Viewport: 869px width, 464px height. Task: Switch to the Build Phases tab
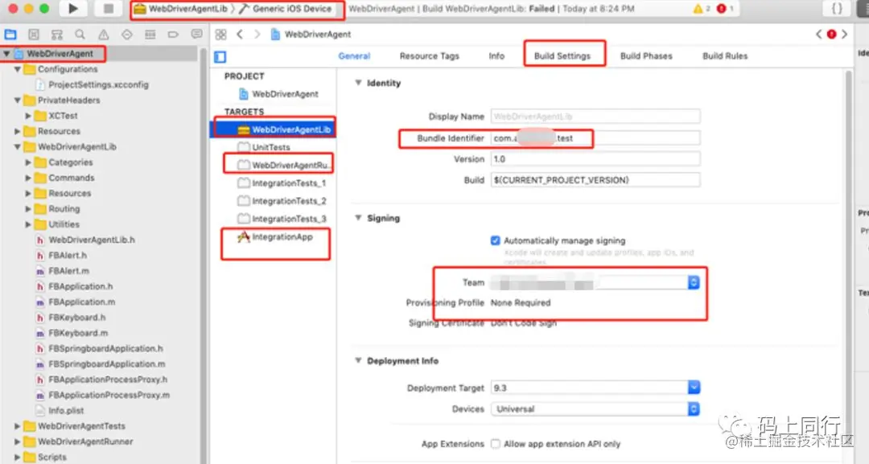646,56
